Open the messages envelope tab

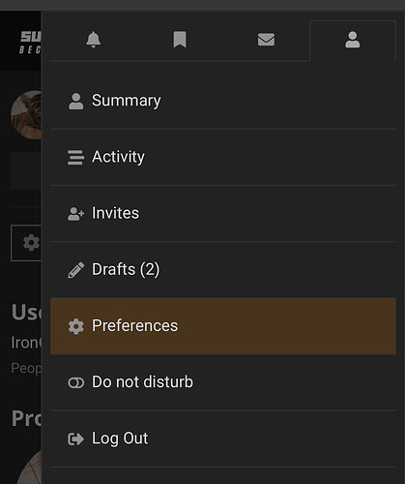tap(266, 40)
